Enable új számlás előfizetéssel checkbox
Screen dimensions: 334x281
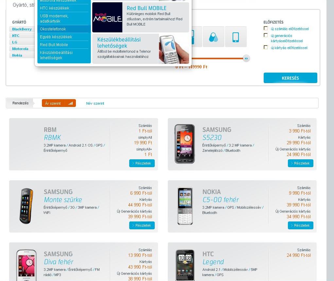(266, 28)
